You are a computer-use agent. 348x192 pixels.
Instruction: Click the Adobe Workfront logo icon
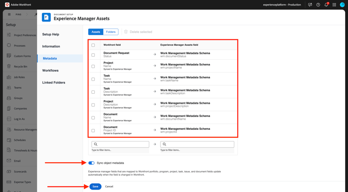tap(7, 5)
